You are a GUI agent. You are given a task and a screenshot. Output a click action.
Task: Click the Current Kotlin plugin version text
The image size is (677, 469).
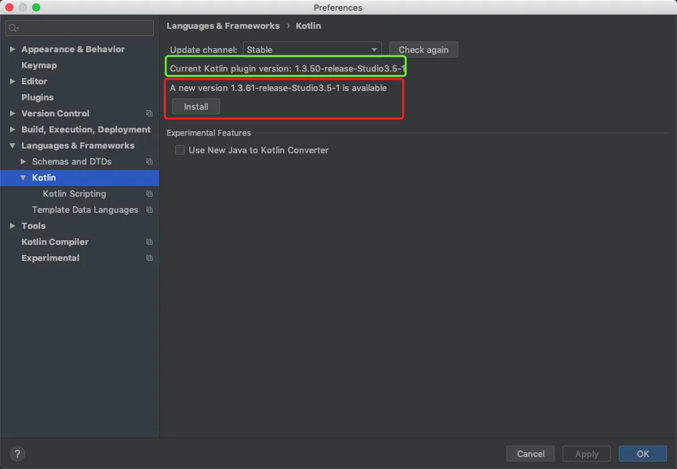tap(288, 68)
